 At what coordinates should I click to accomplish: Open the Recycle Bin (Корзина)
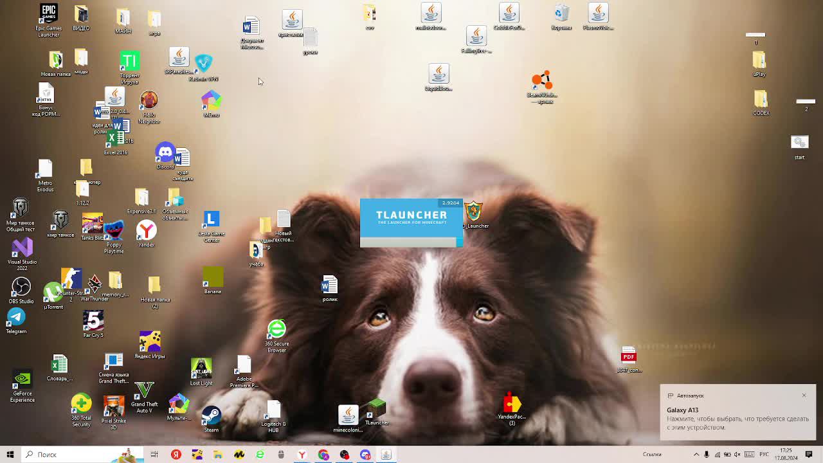561,17
